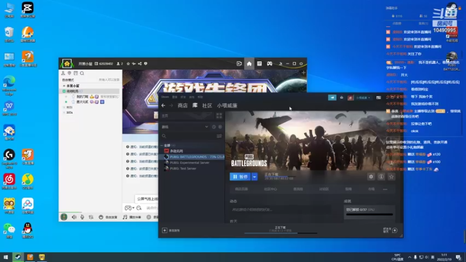Expand the 游戏 filter dropdown in Steam library

click(x=185, y=127)
